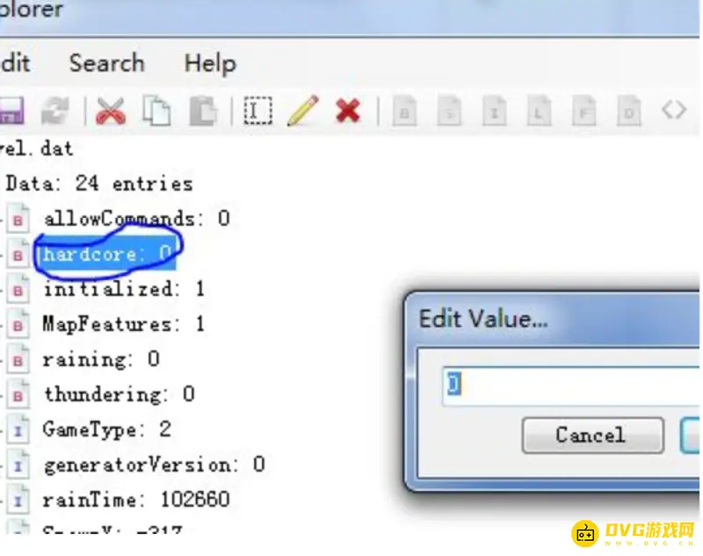703x556 pixels.
Task: Click the red X Delete icon
Action: (348, 111)
